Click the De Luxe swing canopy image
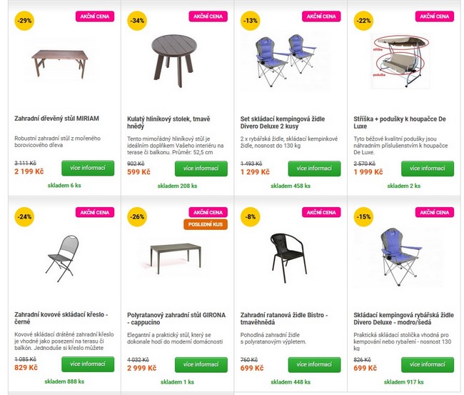464x395 pixels. (403, 61)
